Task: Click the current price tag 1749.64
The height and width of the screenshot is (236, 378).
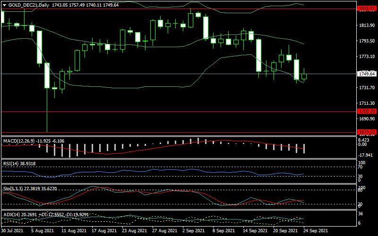Action: [367, 74]
